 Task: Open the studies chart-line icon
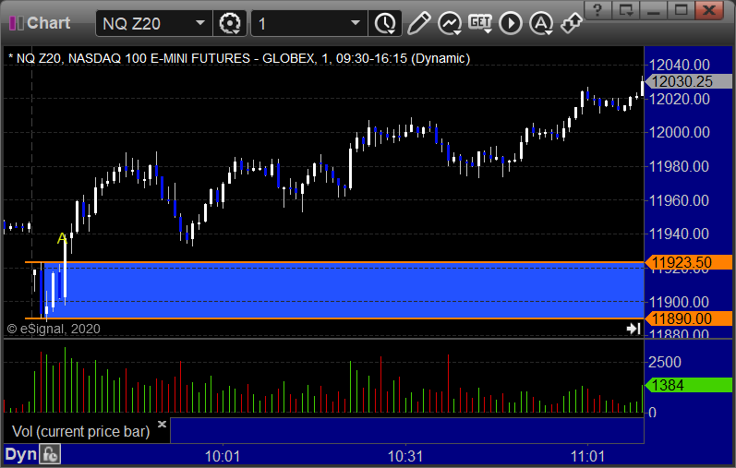pyautogui.click(x=450, y=23)
